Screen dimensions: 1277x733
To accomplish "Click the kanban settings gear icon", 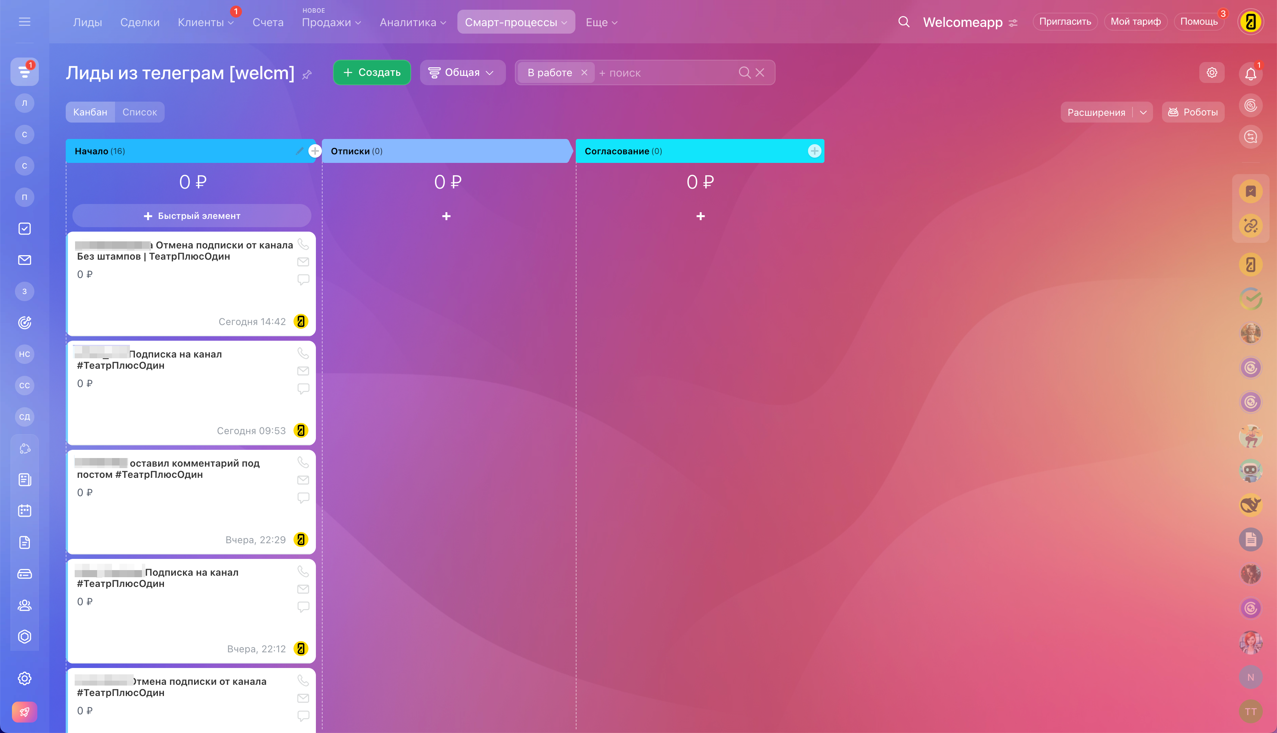I will point(1212,72).
